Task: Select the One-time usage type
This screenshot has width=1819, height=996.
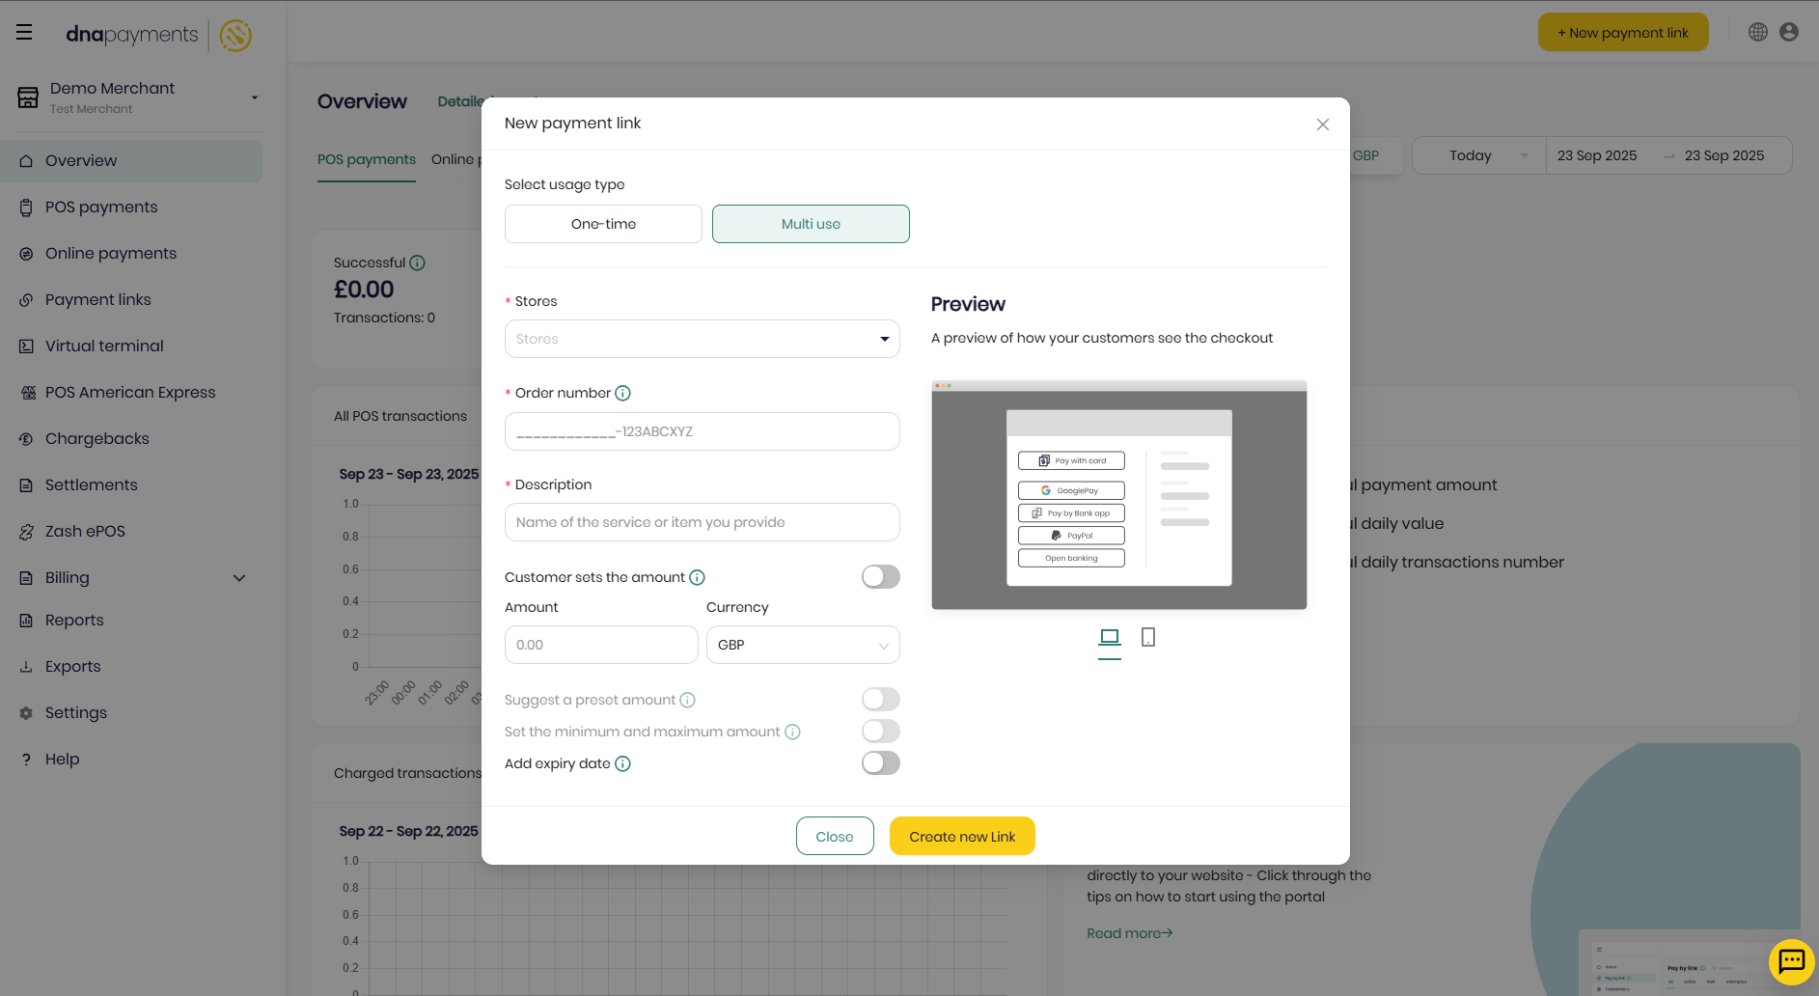Action: (x=603, y=223)
